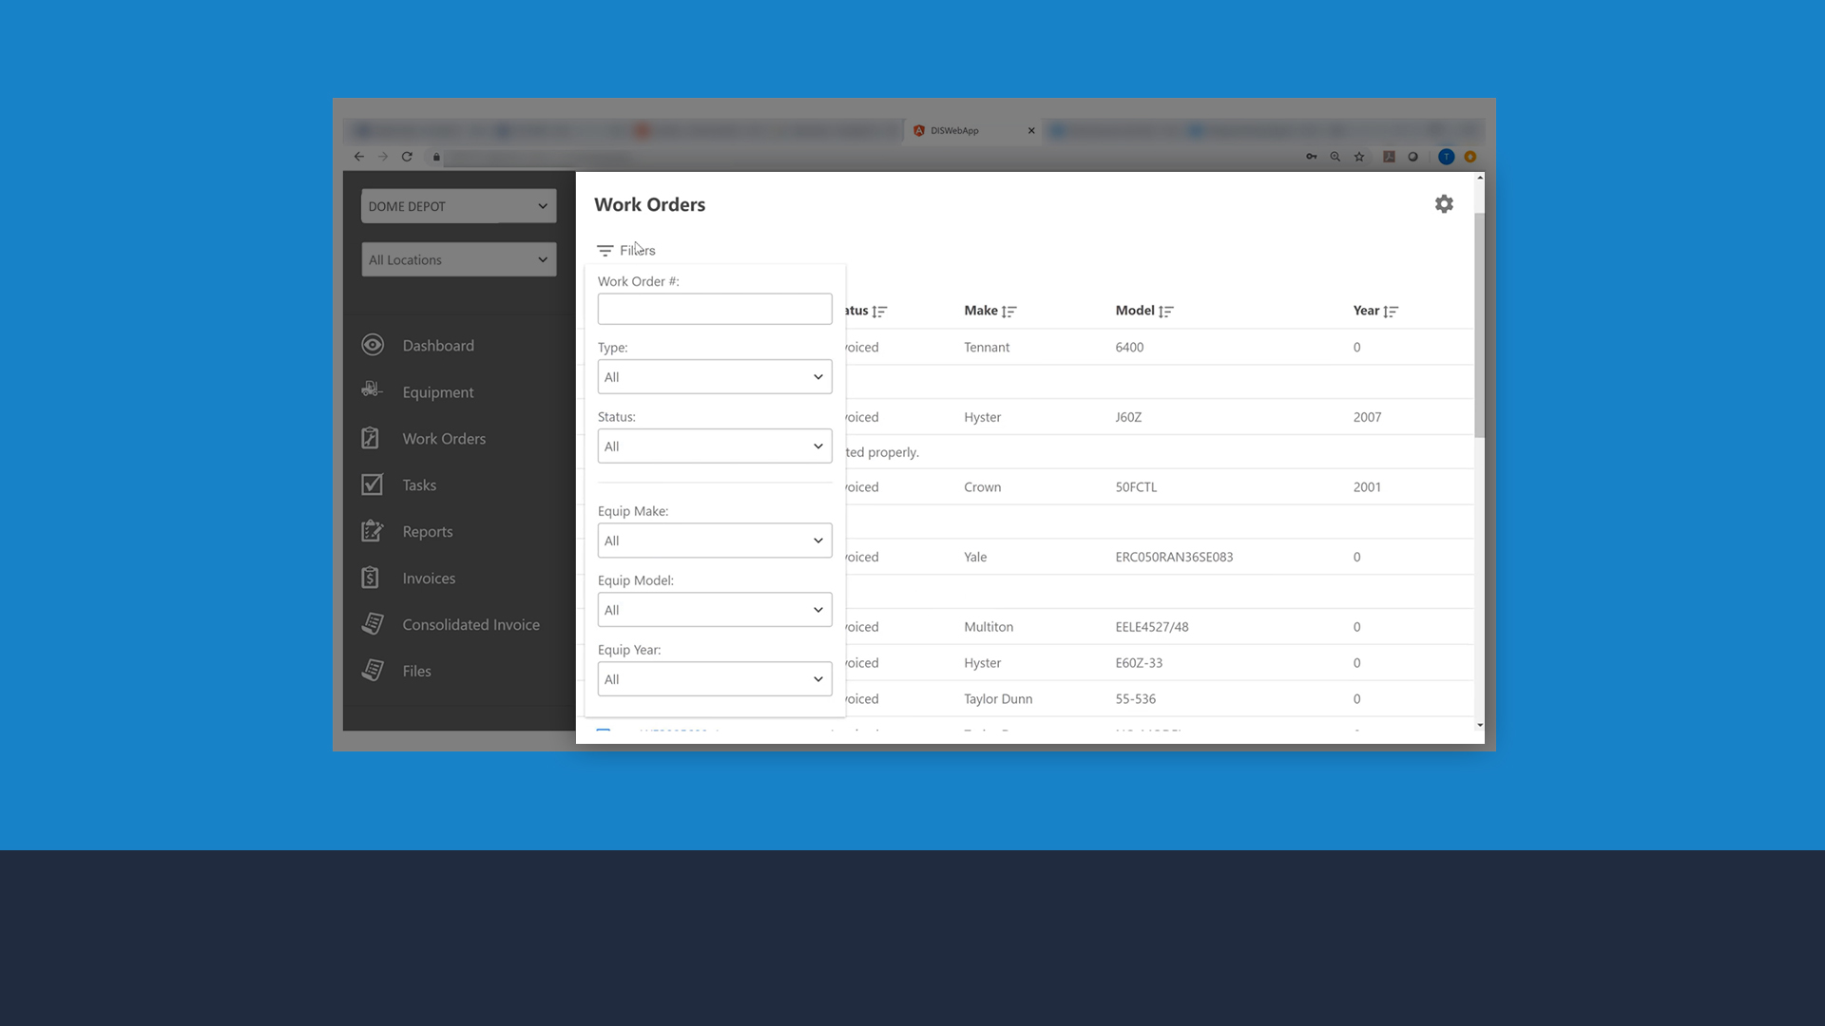1825x1026 pixels.
Task: Open Consolidated Invoice in sidebar
Action: pos(471,625)
